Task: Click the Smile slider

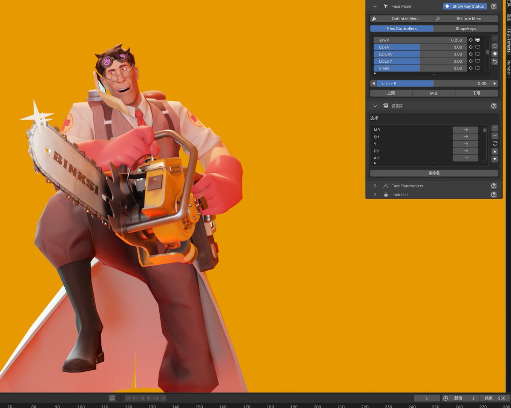Action: (420, 68)
